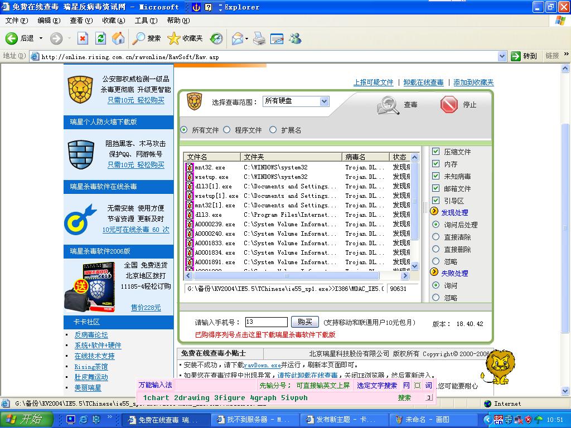Image resolution: width=571 pixels, height=428 pixels.
Task: Click the Refresh toolbar icon
Action: 100,38
